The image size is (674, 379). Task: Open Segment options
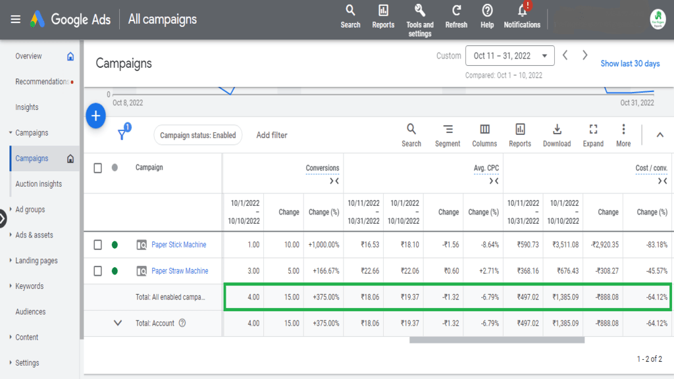[448, 136]
